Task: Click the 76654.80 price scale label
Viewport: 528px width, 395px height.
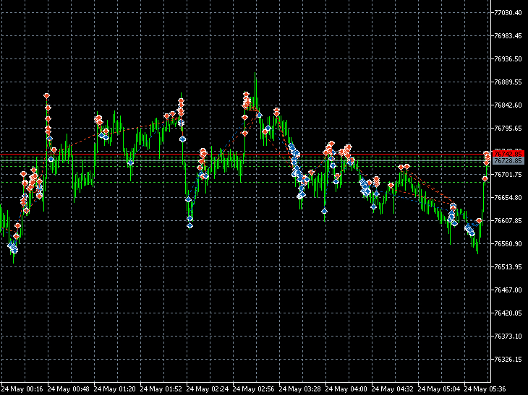Action: 508,198
